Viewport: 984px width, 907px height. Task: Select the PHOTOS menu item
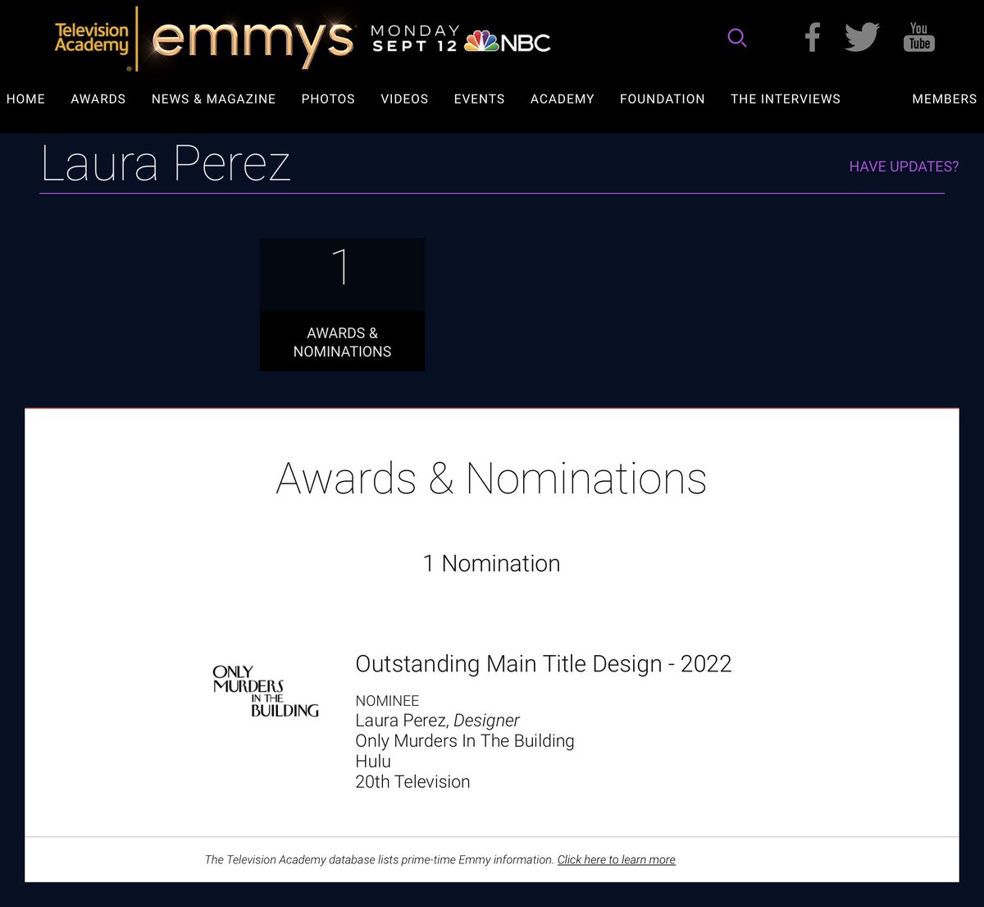[328, 98]
